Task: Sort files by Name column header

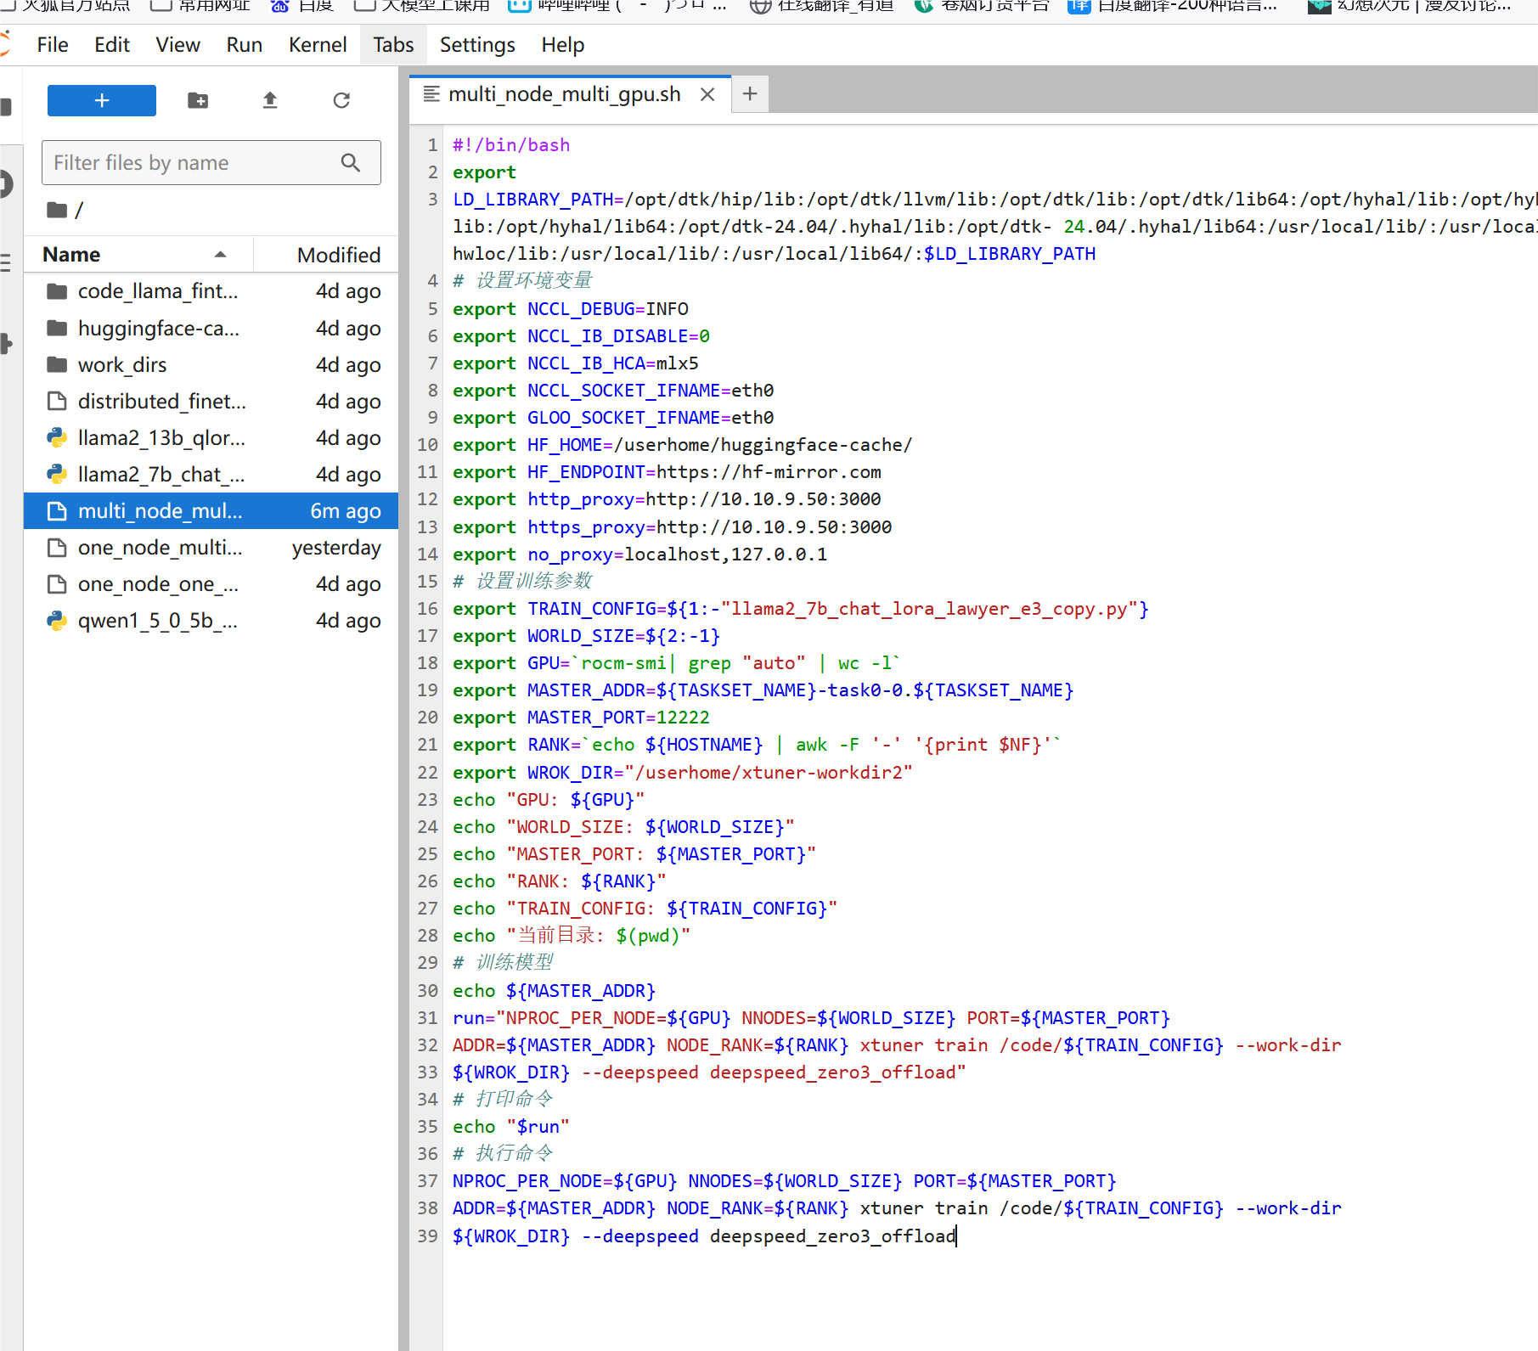Action: [72, 255]
